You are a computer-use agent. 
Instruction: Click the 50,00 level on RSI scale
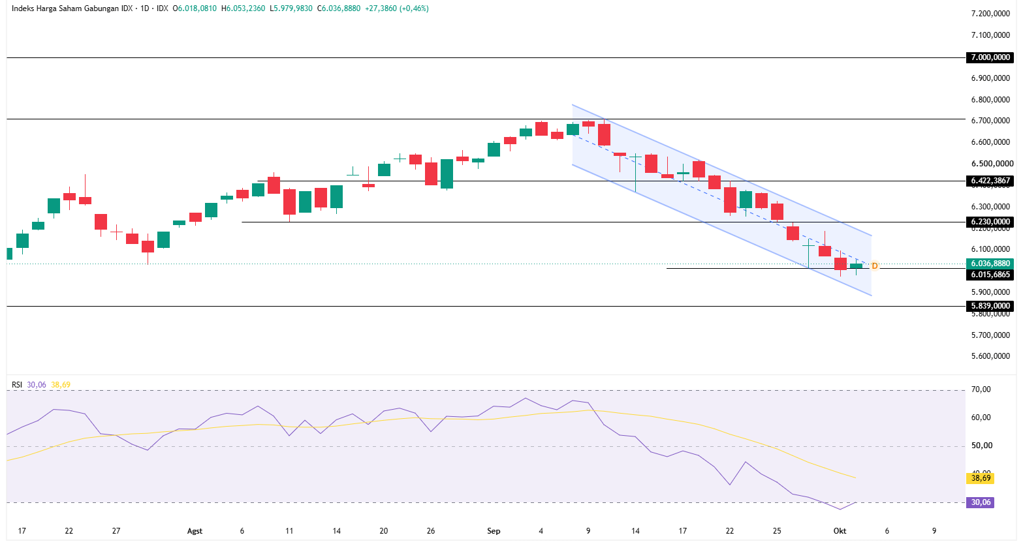(981, 446)
